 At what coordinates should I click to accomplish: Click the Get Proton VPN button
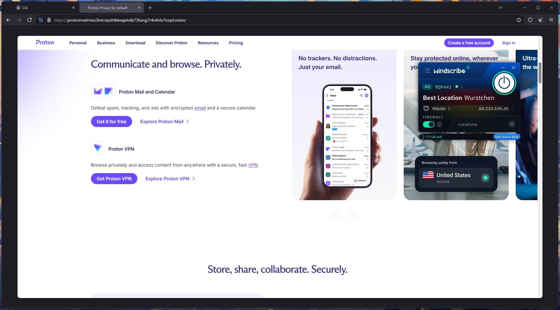click(114, 179)
